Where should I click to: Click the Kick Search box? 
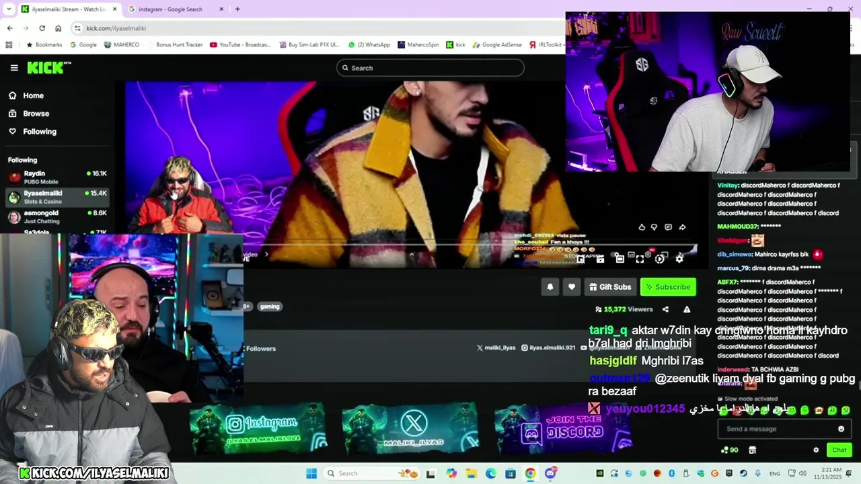[430, 68]
